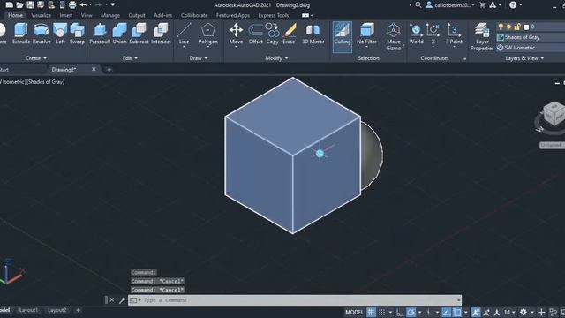Open the Shades of Gray visual style dropdown
Viewport: 565px width, 318px height.
coord(531,37)
